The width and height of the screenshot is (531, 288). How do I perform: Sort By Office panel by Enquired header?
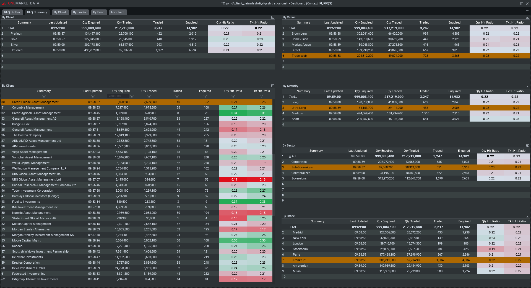tap(464, 221)
